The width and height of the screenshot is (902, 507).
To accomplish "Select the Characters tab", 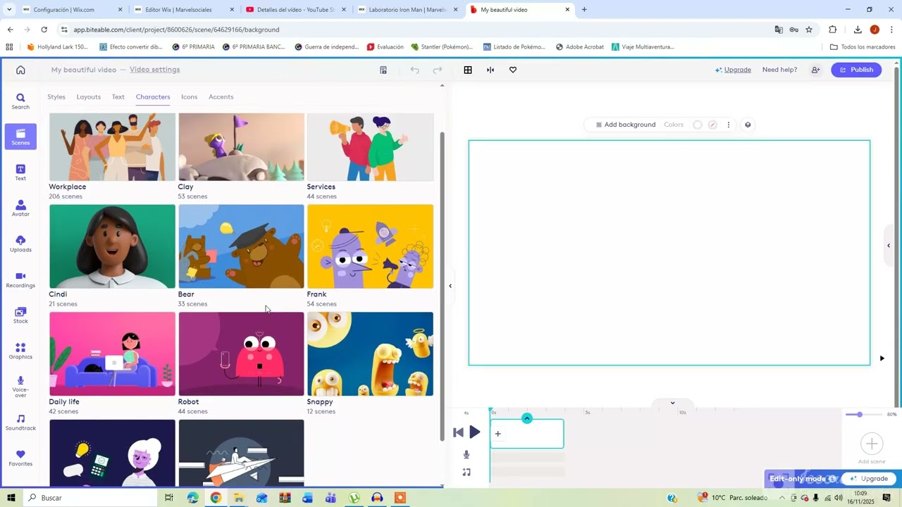I will 153,97.
